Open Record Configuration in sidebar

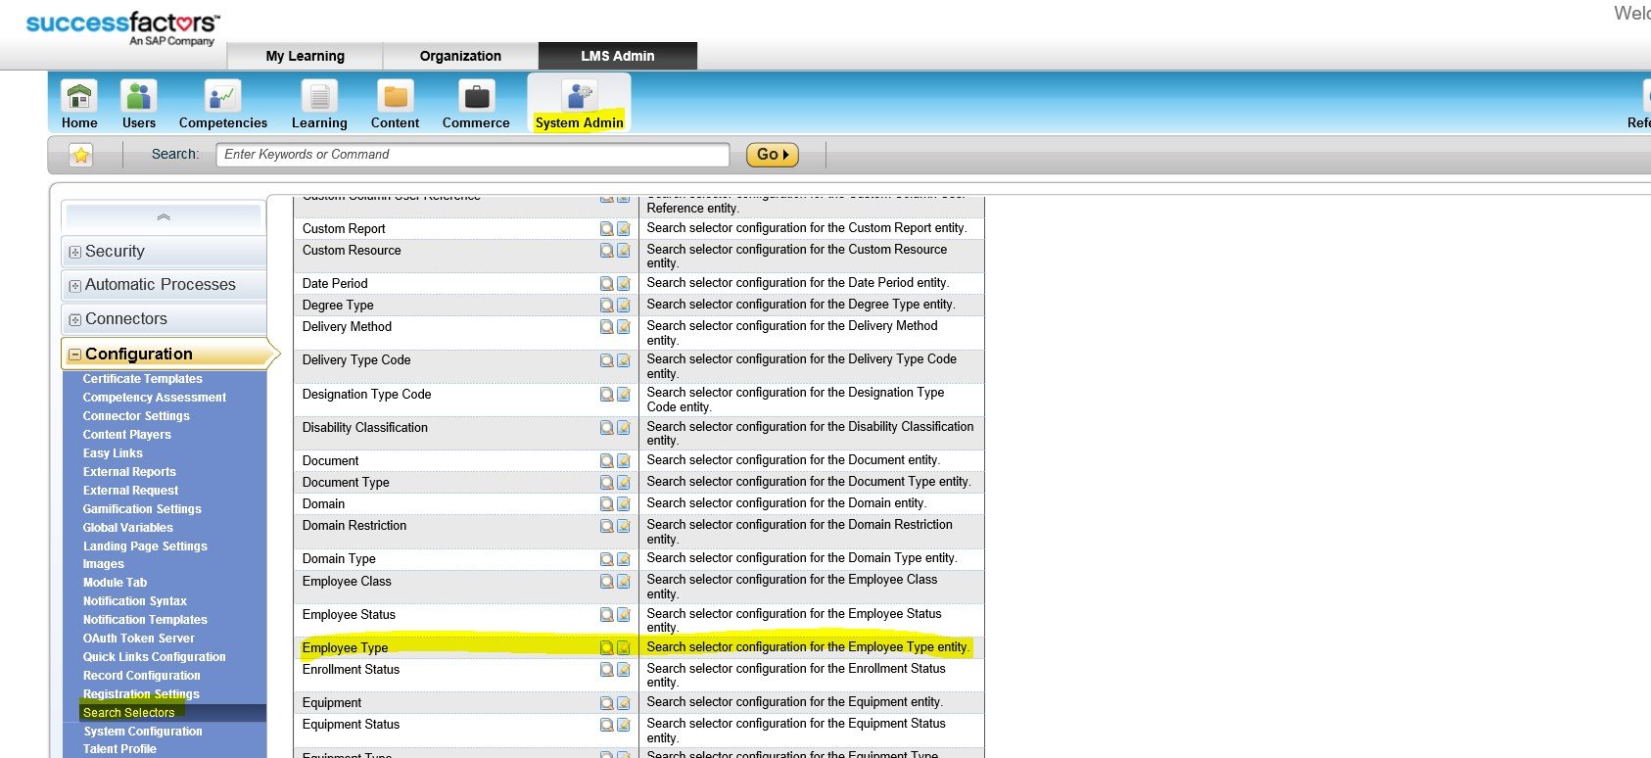coord(141,676)
